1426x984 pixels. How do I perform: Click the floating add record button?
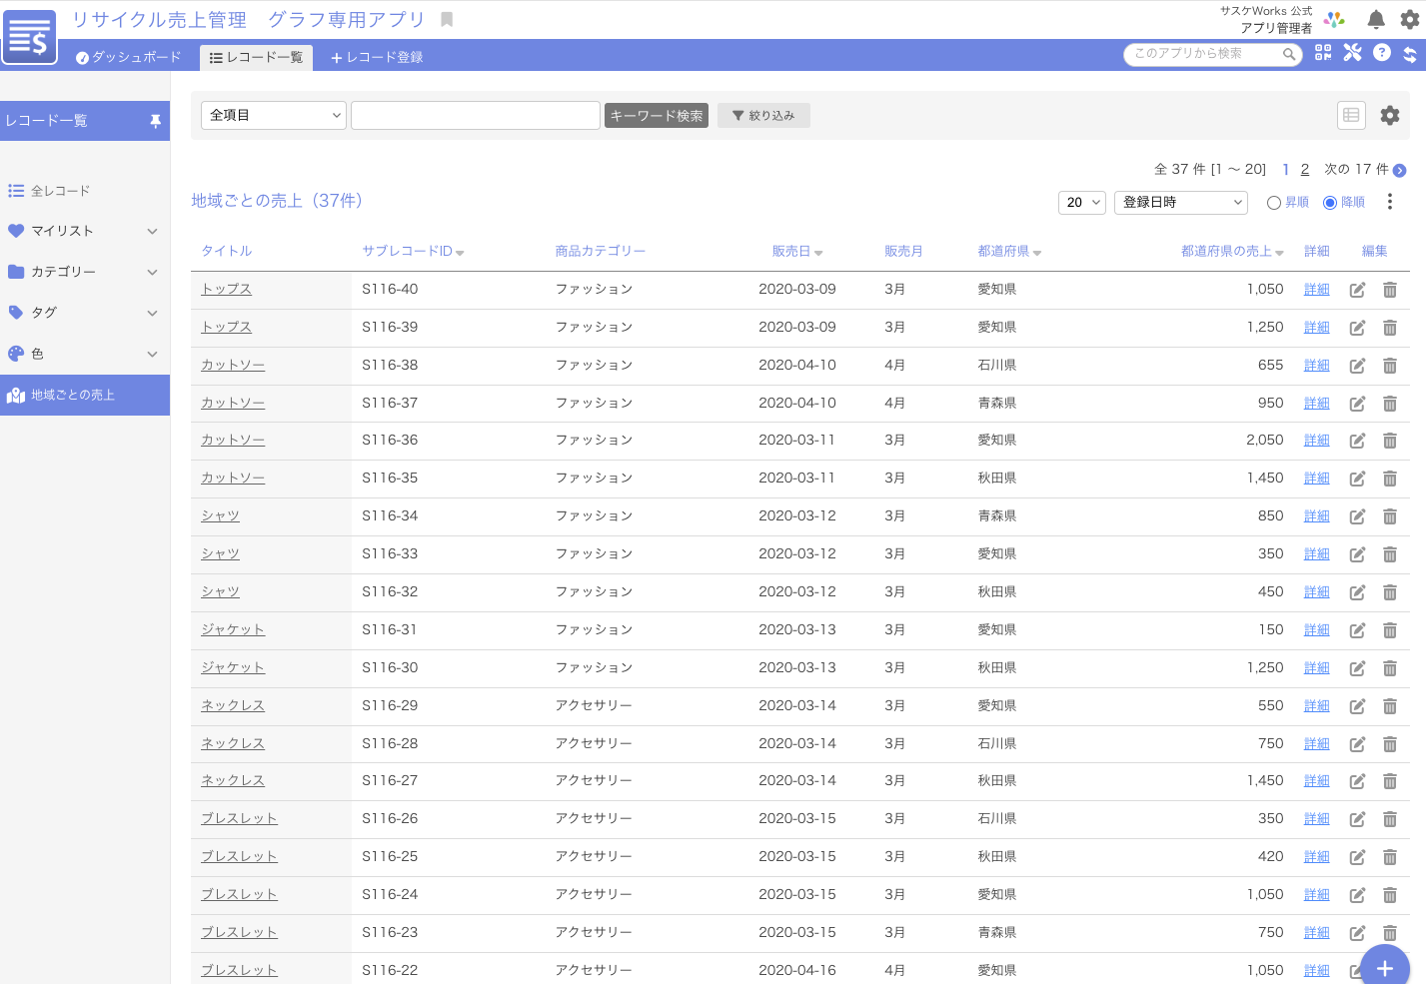click(x=1385, y=967)
